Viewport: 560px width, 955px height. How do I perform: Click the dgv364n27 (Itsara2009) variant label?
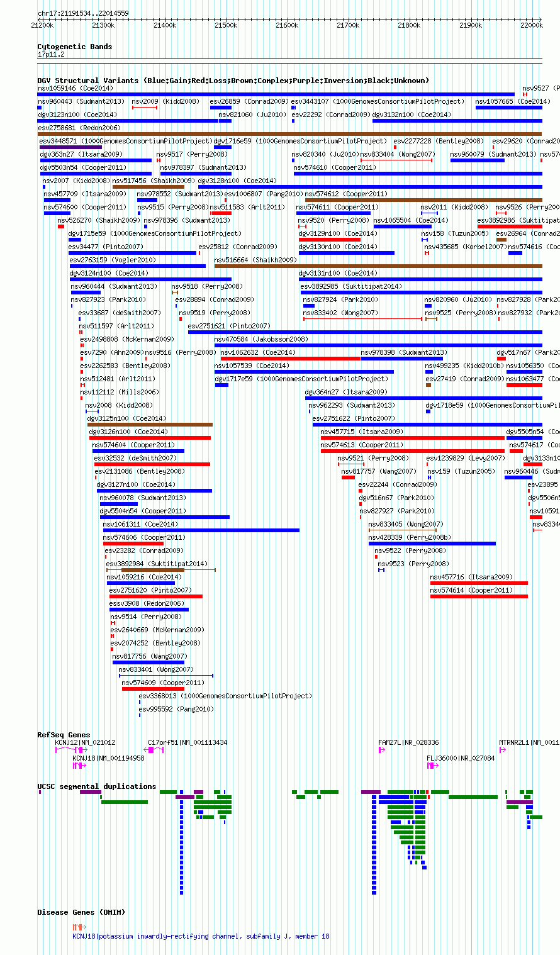point(346,392)
